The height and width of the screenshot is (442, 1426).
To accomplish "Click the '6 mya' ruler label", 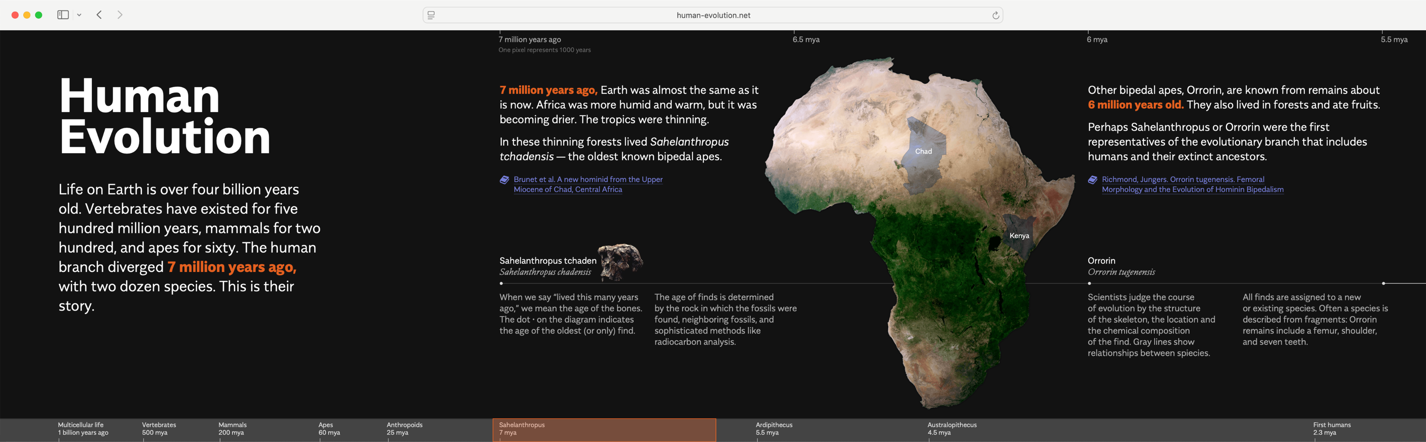I will 1097,39.
